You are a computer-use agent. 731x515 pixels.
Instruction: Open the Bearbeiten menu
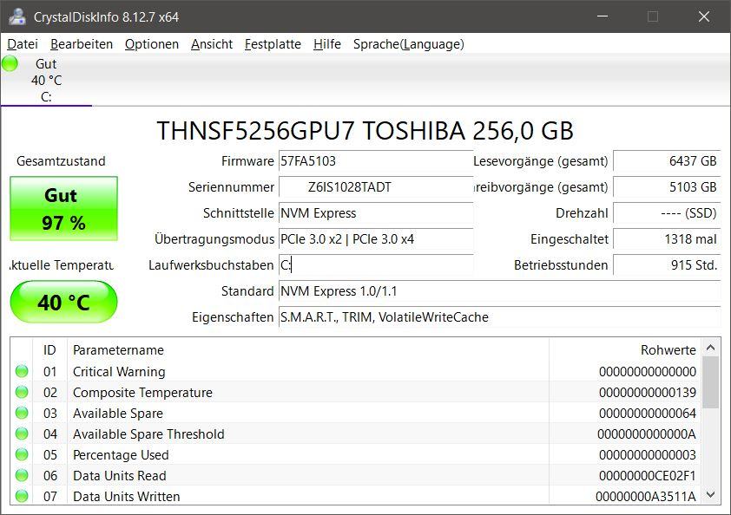tap(82, 44)
